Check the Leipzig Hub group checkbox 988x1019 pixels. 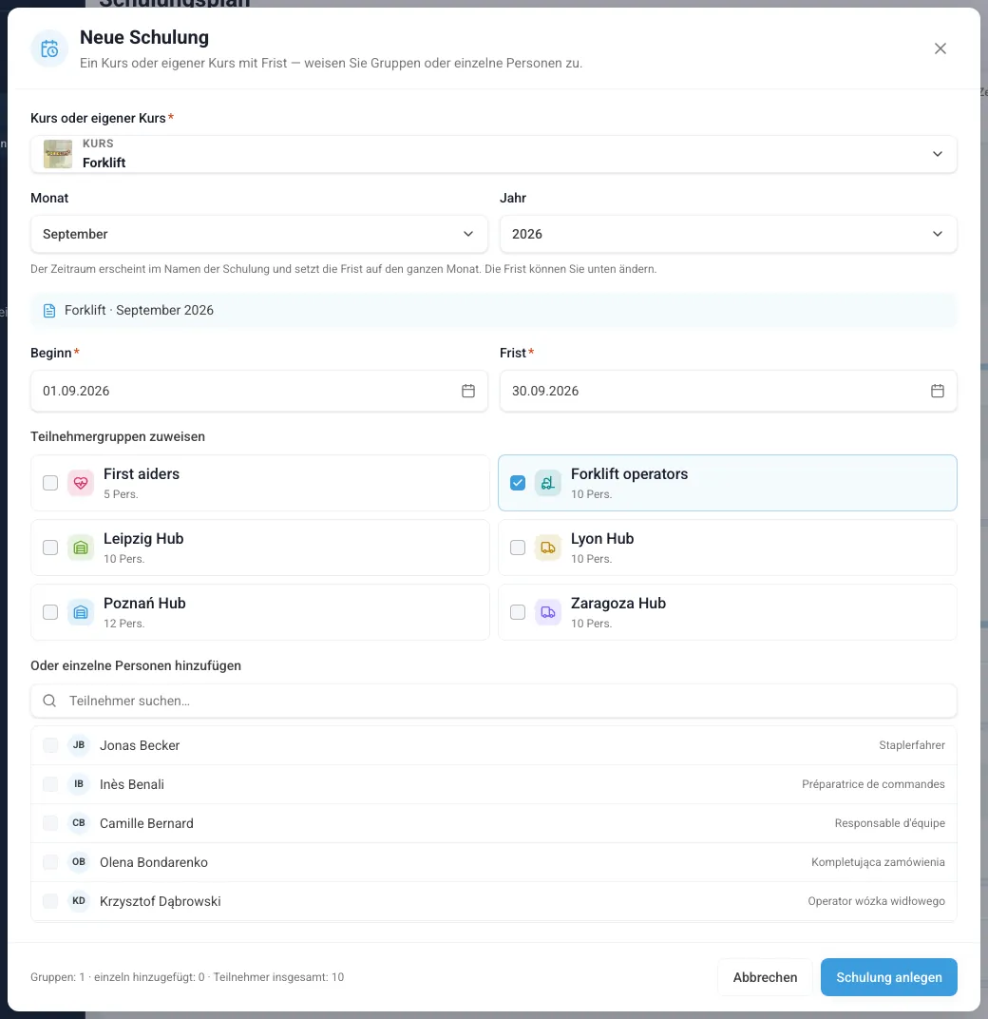pos(50,548)
